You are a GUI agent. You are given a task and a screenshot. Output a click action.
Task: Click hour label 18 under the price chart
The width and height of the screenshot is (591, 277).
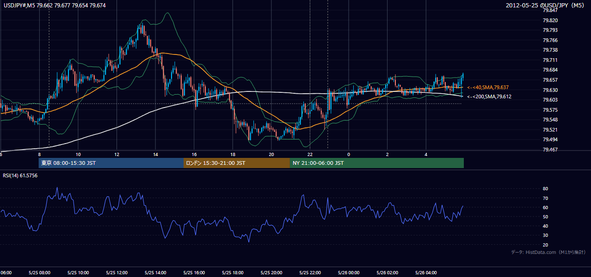click(x=233, y=154)
